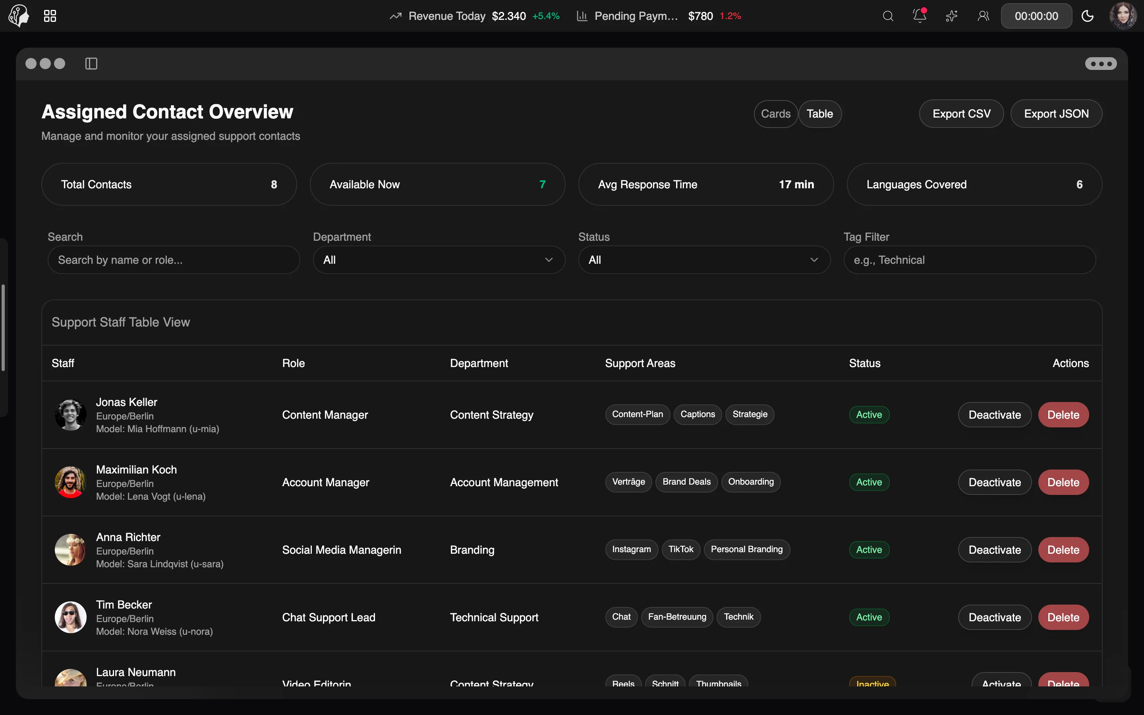Delete Jonas Keller's contact

1063,415
